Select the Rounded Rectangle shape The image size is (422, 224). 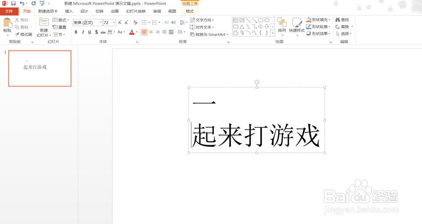(236, 27)
